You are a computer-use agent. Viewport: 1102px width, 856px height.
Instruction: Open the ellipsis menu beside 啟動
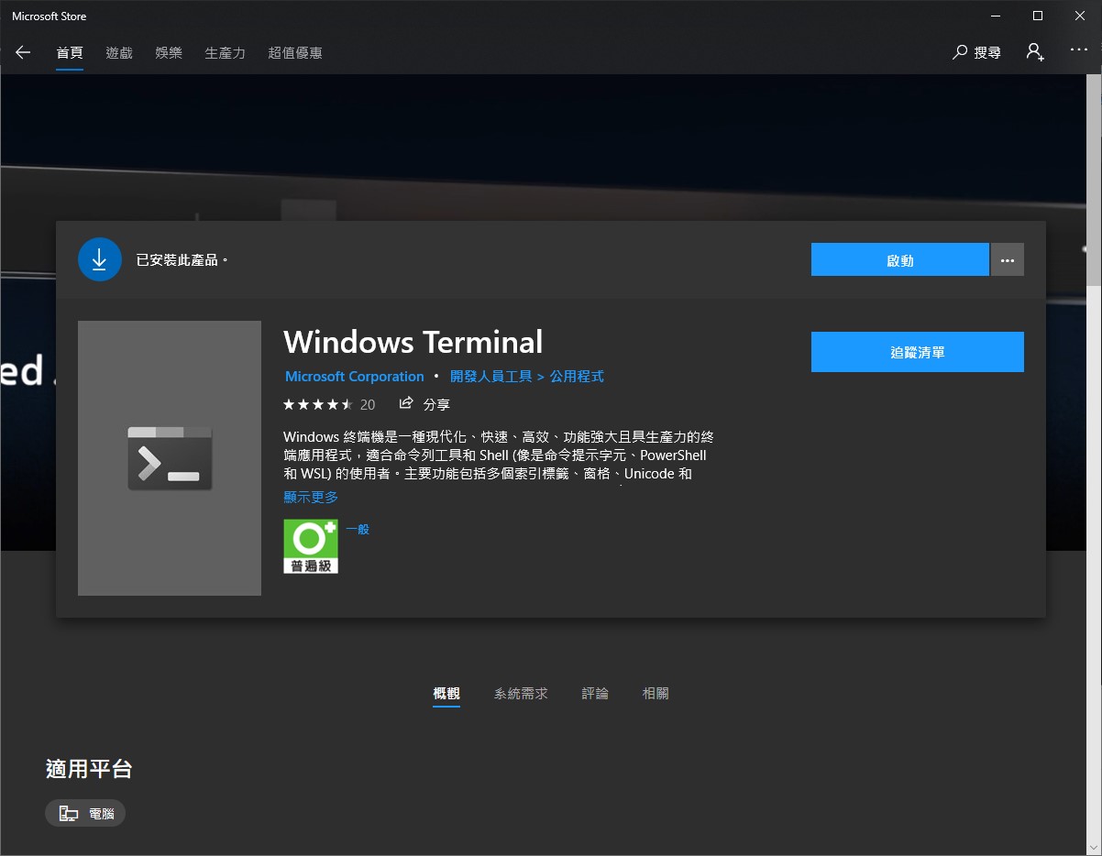(1008, 259)
